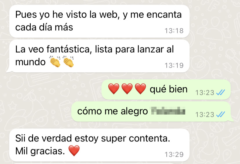The image size is (240, 164).
Task: Click the red heart after 'Mil gracias.'
Action: [x=74, y=151]
